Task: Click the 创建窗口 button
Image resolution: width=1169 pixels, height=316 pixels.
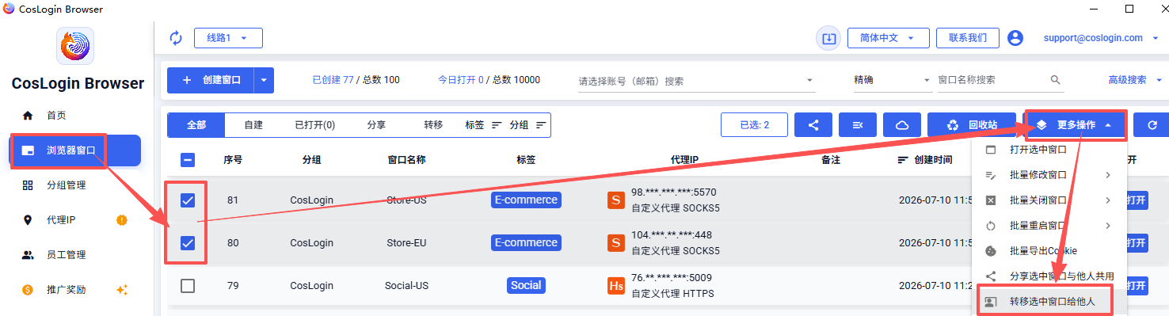Action: tap(211, 80)
